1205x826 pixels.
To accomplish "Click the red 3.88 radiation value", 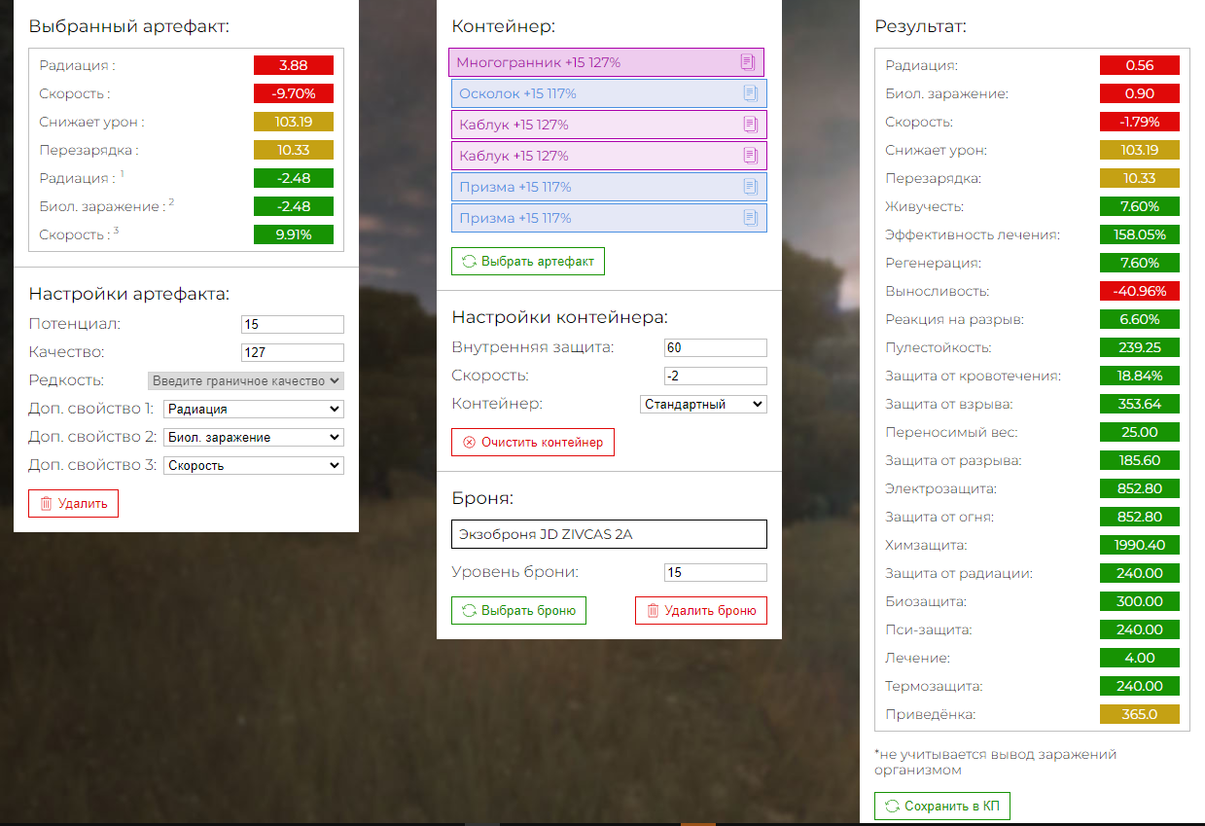I will pyautogui.click(x=294, y=65).
